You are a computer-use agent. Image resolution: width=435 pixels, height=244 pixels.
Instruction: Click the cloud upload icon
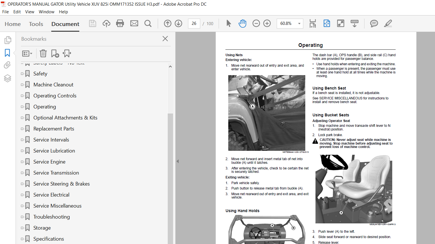(x=106, y=23)
